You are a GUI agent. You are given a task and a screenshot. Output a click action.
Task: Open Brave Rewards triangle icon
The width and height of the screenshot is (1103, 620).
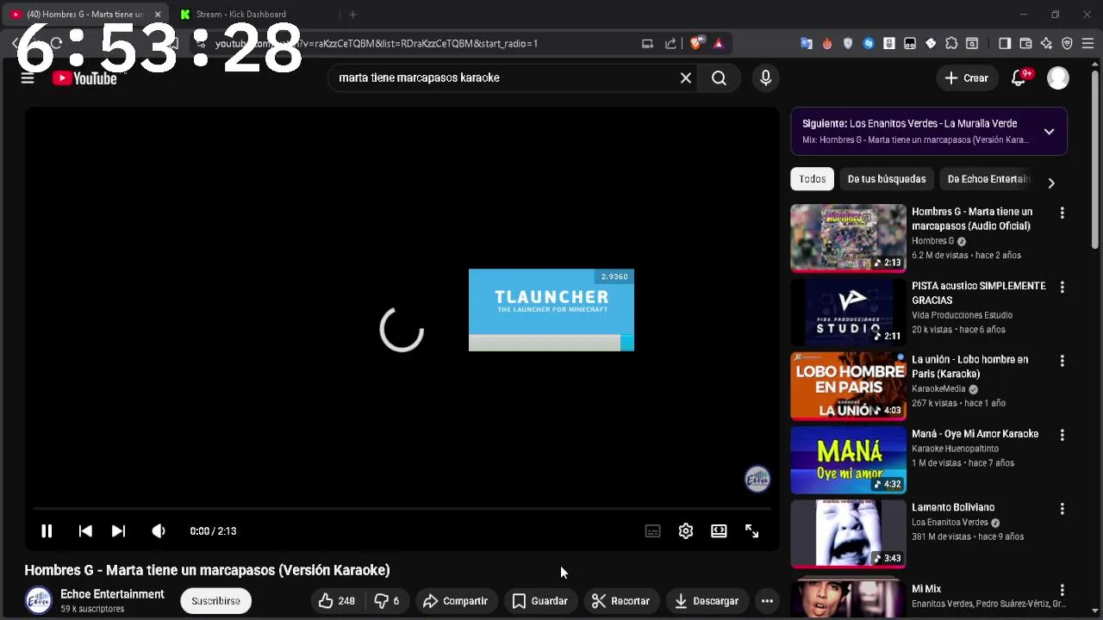point(719,43)
